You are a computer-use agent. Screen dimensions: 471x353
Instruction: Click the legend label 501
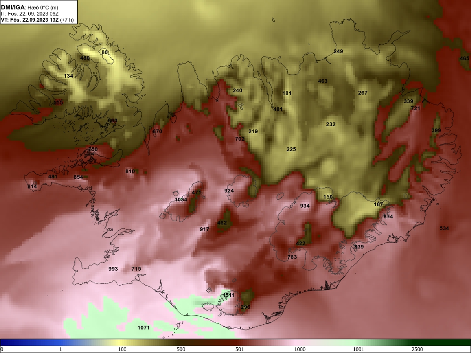tap(240, 349)
